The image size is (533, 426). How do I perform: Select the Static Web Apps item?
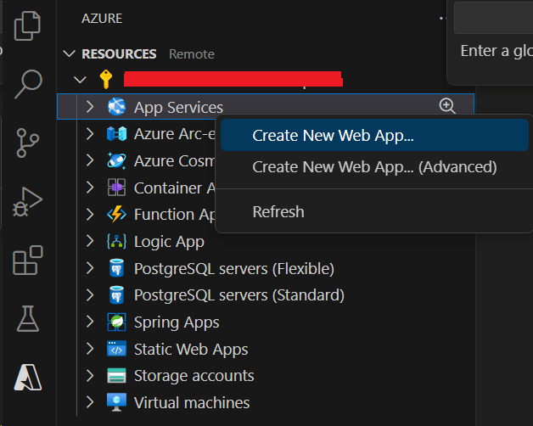click(191, 349)
